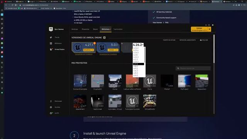Open the MyProject project thumbnail
The height and width of the screenshot is (139, 247).
click(184, 81)
